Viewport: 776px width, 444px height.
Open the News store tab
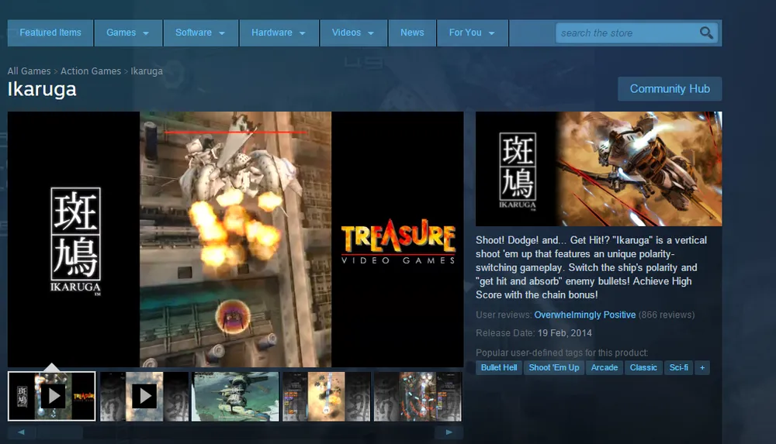coord(412,33)
